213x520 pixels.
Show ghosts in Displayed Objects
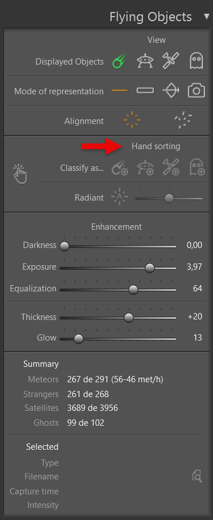click(196, 61)
